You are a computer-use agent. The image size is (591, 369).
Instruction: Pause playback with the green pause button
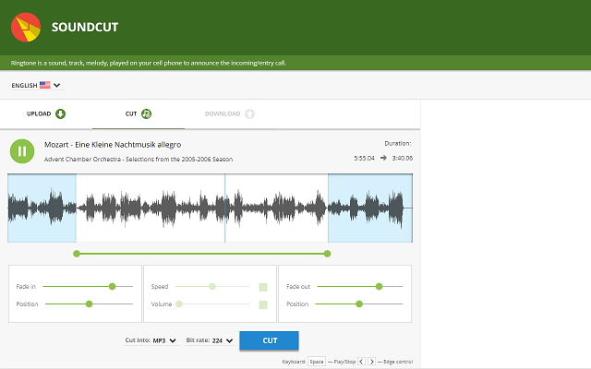point(23,150)
